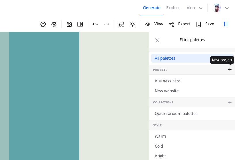Toggle the sun luminance icon
The image size is (235, 160).
[x=132, y=24]
